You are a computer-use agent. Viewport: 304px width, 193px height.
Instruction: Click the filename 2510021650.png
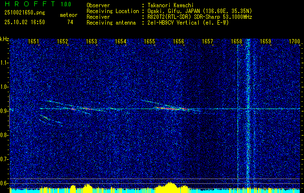point(25,13)
